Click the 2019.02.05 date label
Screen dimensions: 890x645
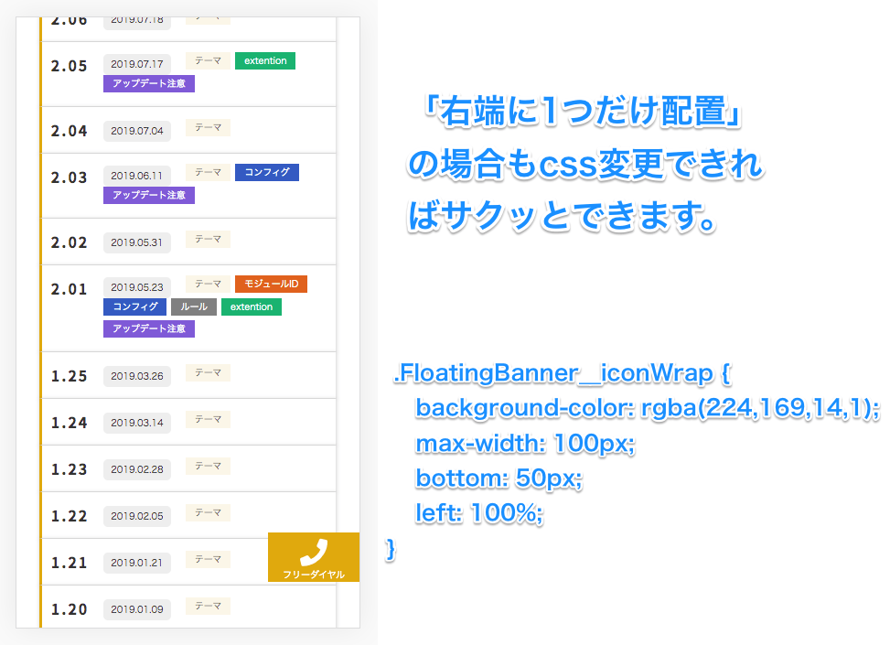pos(137,516)
